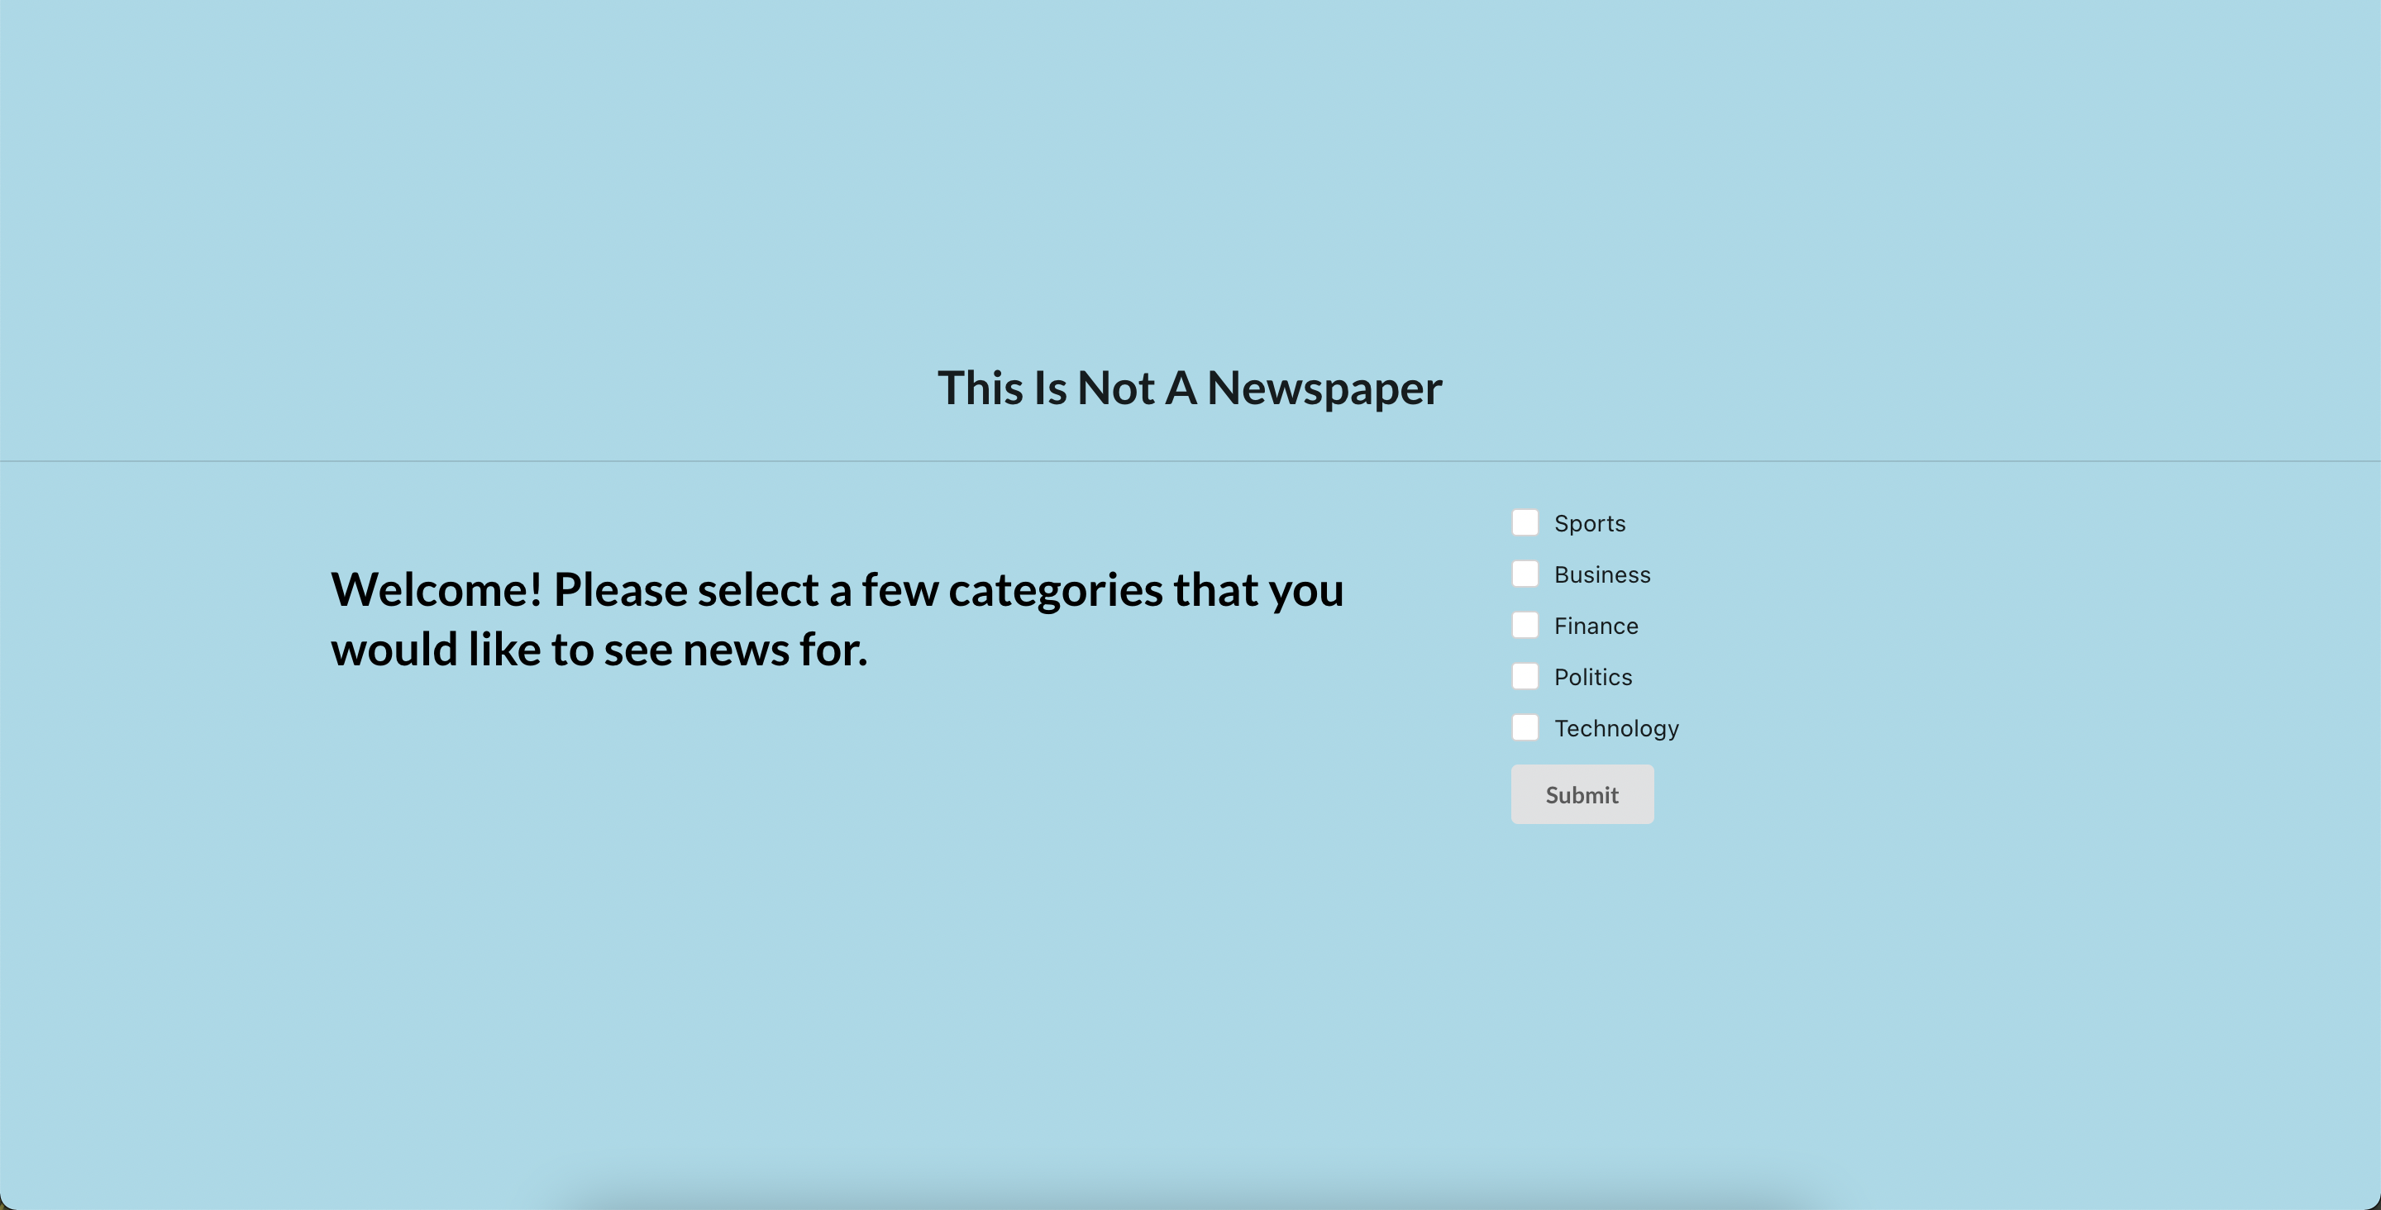2381x1210 pixels.
Task: Enable the Business category checkbox
Action: click(1525, 574)
